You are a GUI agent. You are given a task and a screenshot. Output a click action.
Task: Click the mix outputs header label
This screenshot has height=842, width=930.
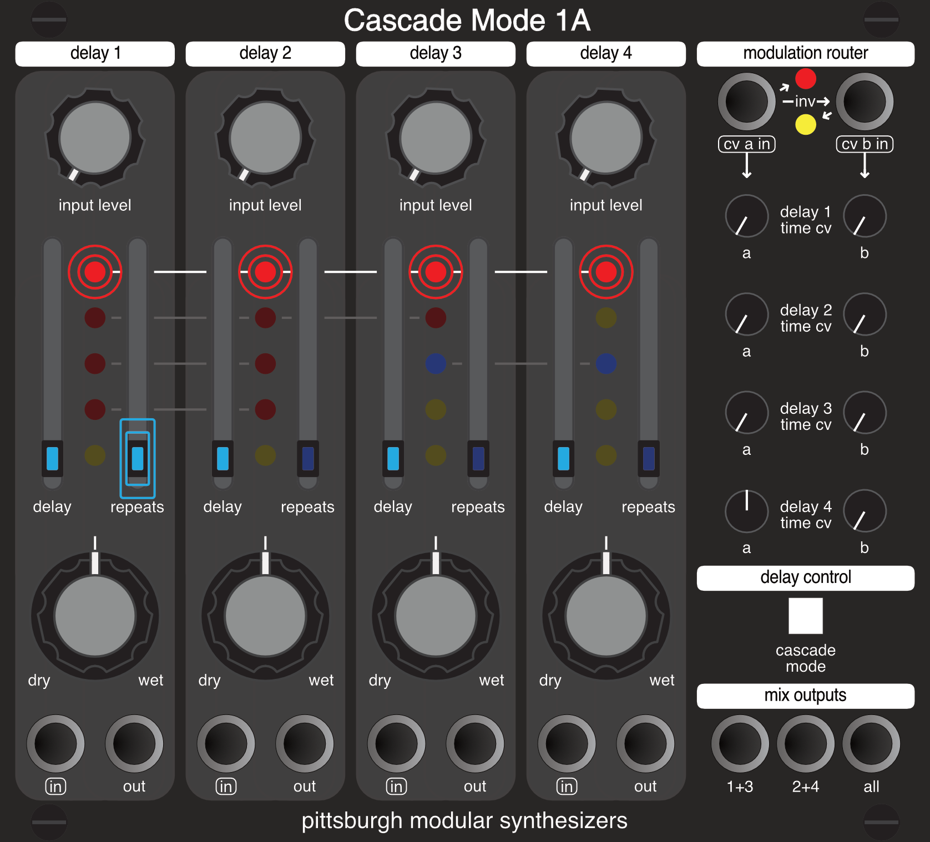(806, 696)
